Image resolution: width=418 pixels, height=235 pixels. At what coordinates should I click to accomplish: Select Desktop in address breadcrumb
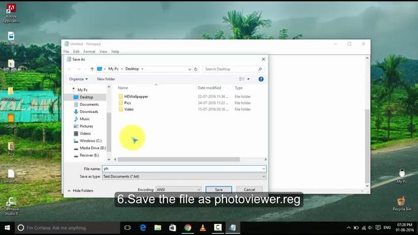point(132,69)
